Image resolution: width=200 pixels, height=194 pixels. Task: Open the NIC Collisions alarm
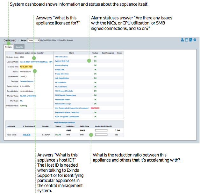61,87
